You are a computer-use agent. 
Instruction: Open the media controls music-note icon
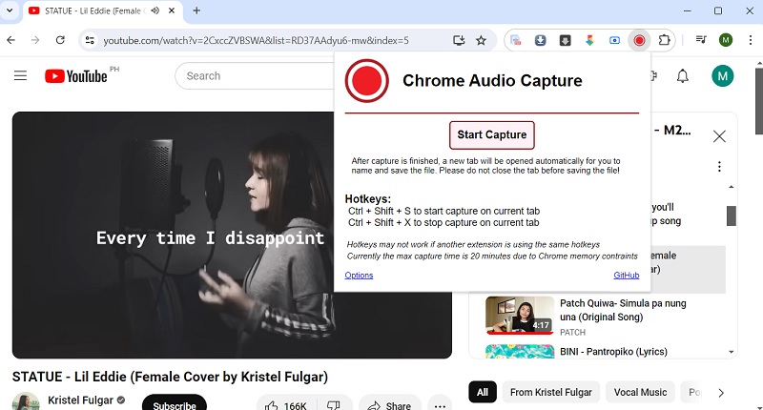[x=701, y=40]
